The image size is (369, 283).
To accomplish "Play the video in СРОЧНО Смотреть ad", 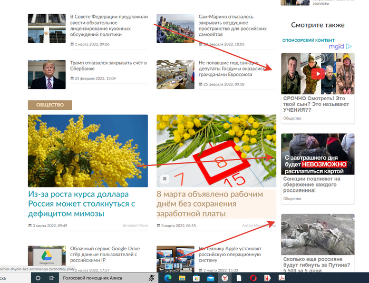I will coord(318,74).
